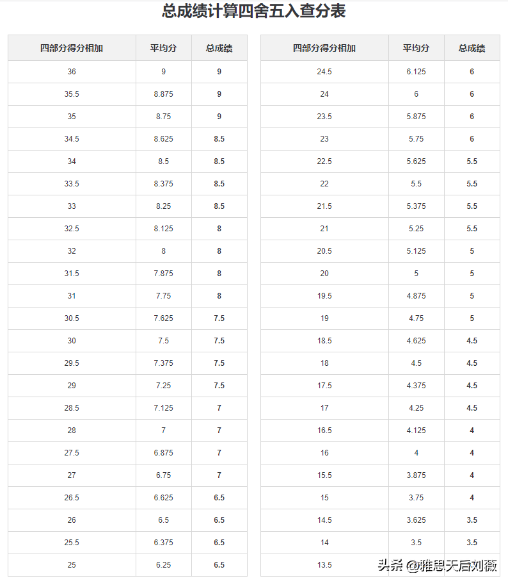The height and width of the screenshot is (583, 508).
Task: Click the average cell 6.125
Action: [x=416, y=72]
